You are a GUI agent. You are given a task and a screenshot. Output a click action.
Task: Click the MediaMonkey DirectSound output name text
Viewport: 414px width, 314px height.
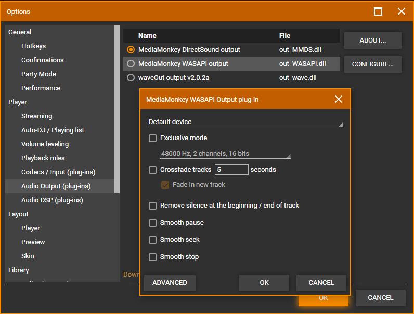189,49
